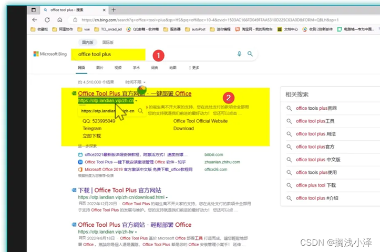The height and width of the screenshot is (252, 380).
Task: Select the 图片 results tab
Action: pos(100,68)
